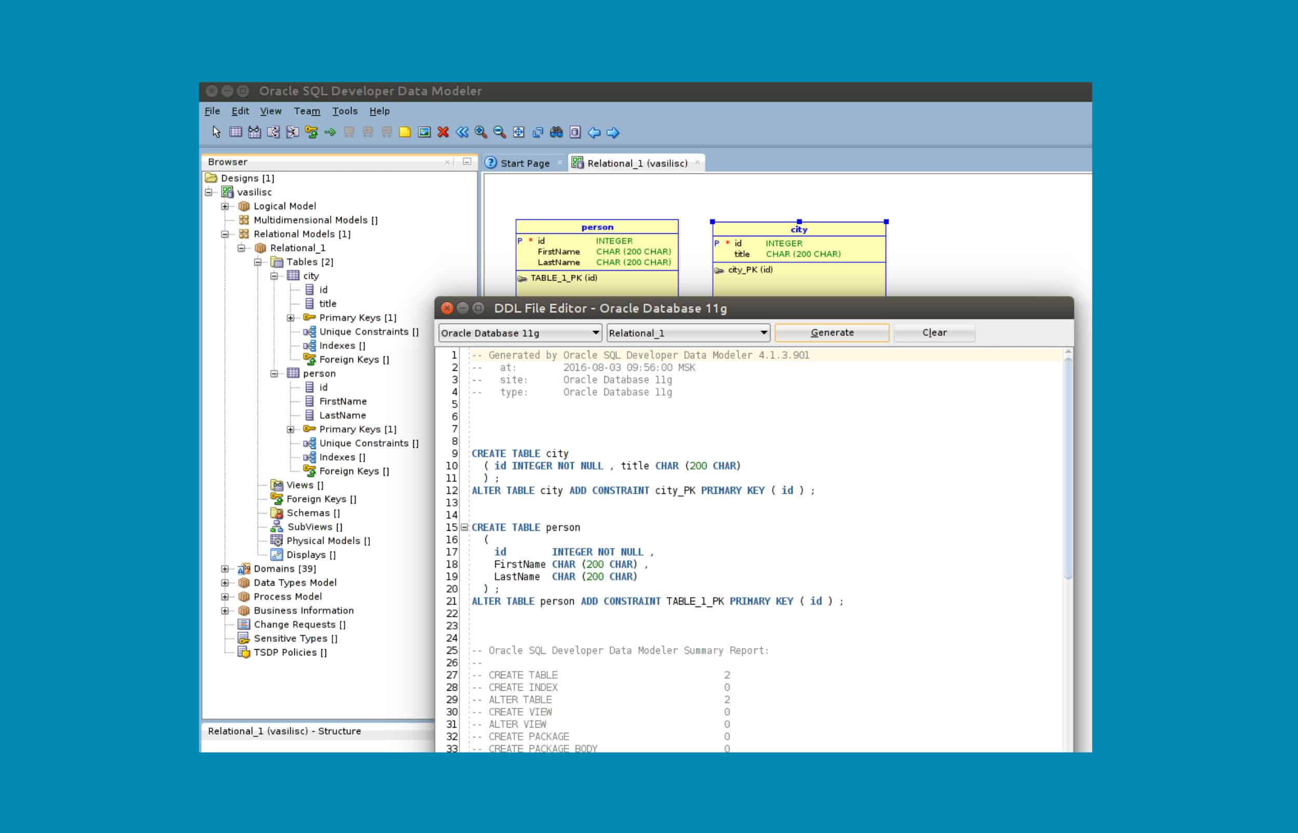Open the Oracle Database 11g dropdown
Image resolution: width=1298 pixels, height=833 pixels.
(520, 333)
